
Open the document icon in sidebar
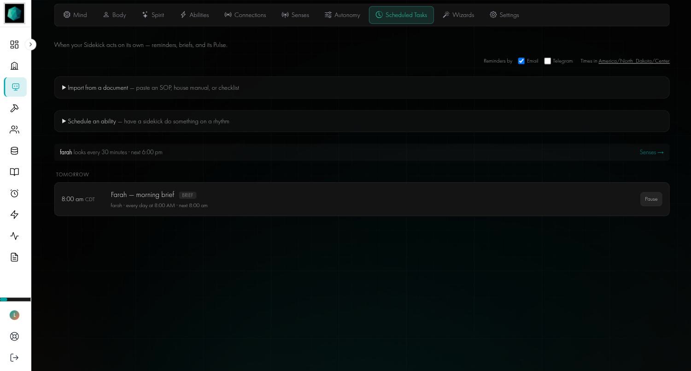point(14,257)
